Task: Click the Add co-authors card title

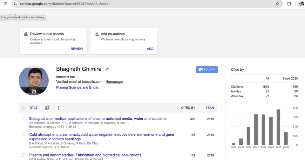Action: 112,34
